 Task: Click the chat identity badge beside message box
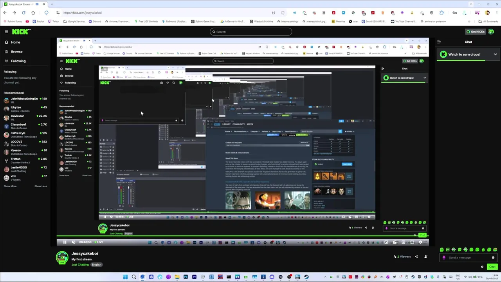click(444, 258)
